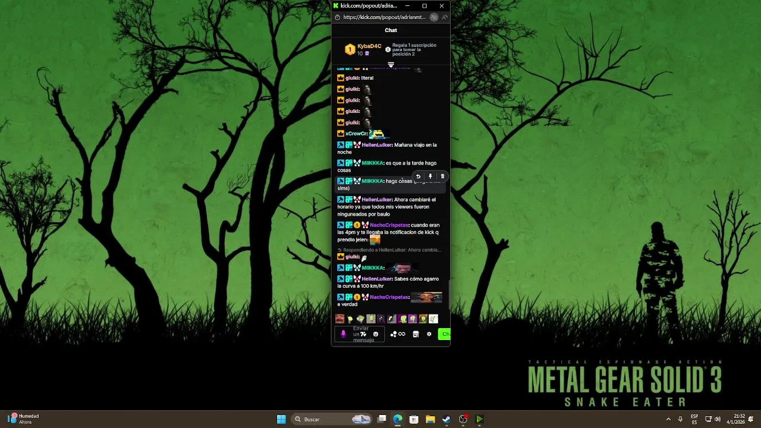Screen dimensions: 761x428
Task: Open File Explorer from the taskbar
Action: point(430,419)
